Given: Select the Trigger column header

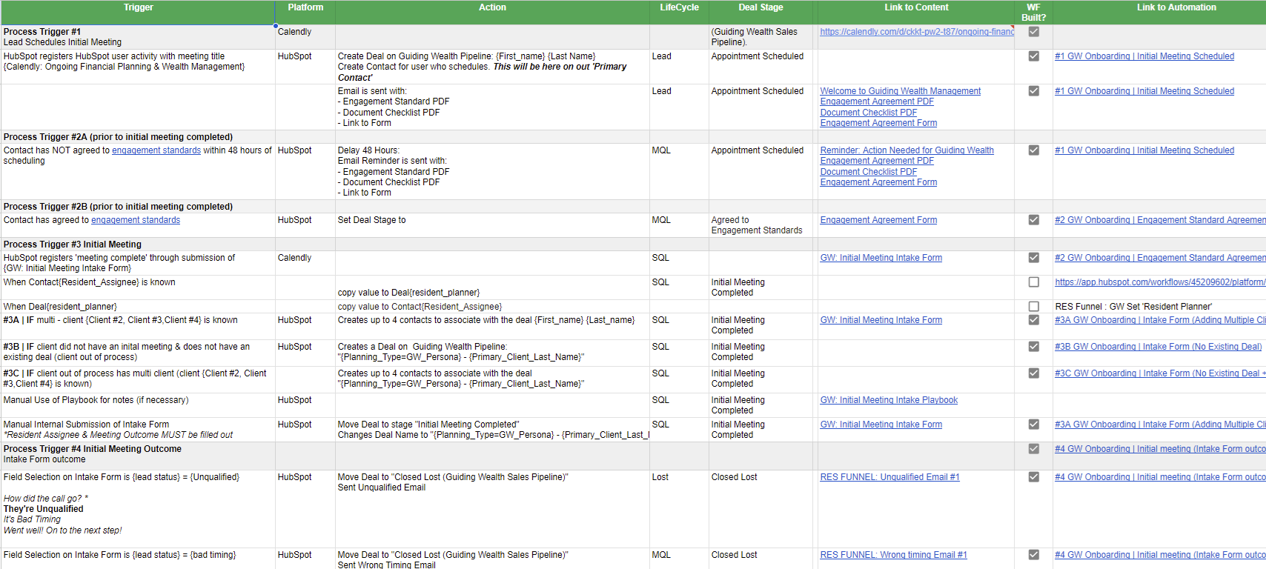Looking at the screenshot, I should [138, 12].
